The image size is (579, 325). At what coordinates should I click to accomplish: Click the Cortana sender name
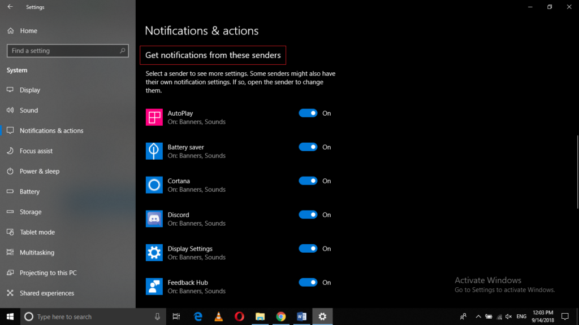coord(179,181)
